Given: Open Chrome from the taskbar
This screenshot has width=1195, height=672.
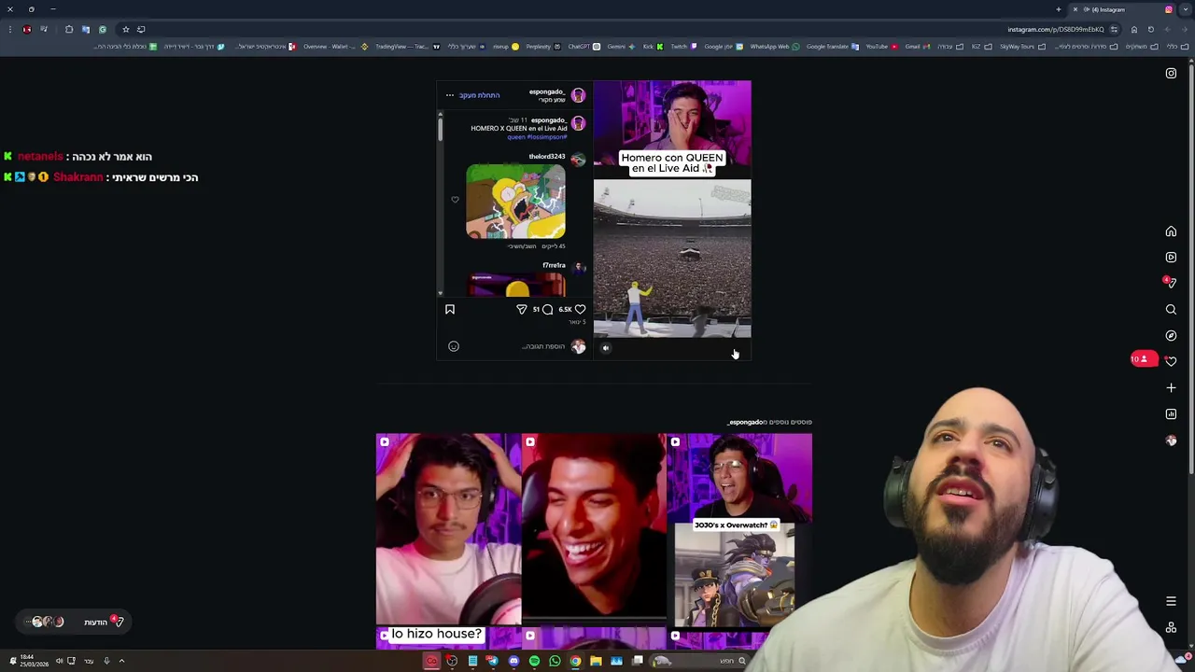Looking at the screenshot, I should (575, 661).
